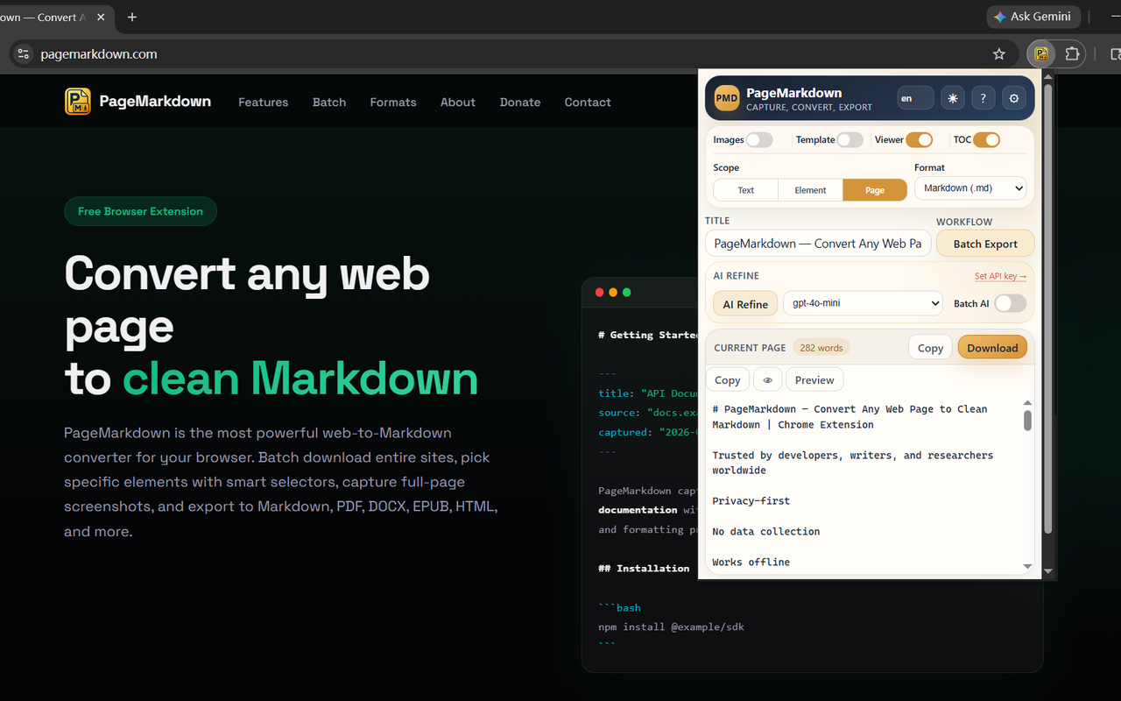The image size is (1121, 701).
Task: Click the Batch Export button
Action: 985,244
